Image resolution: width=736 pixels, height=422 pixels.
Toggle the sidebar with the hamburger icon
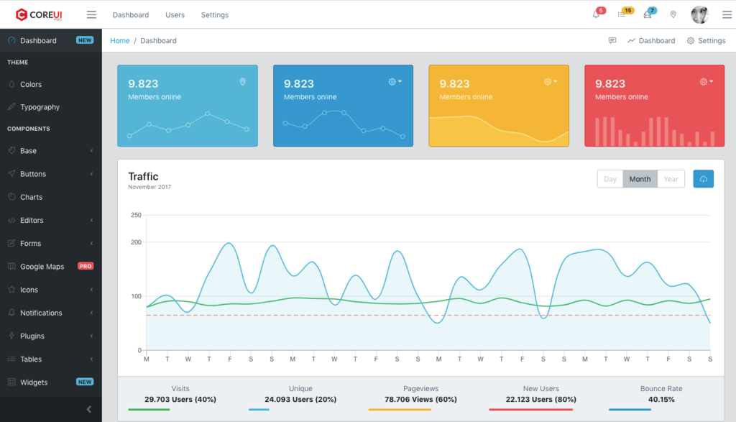coord(91,14)
